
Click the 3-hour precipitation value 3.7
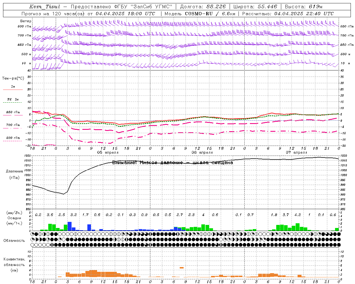[286, 215]
